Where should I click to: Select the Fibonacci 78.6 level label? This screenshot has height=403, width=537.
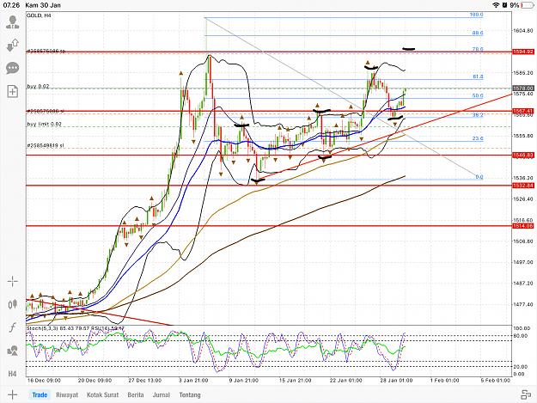pos(478,49)
